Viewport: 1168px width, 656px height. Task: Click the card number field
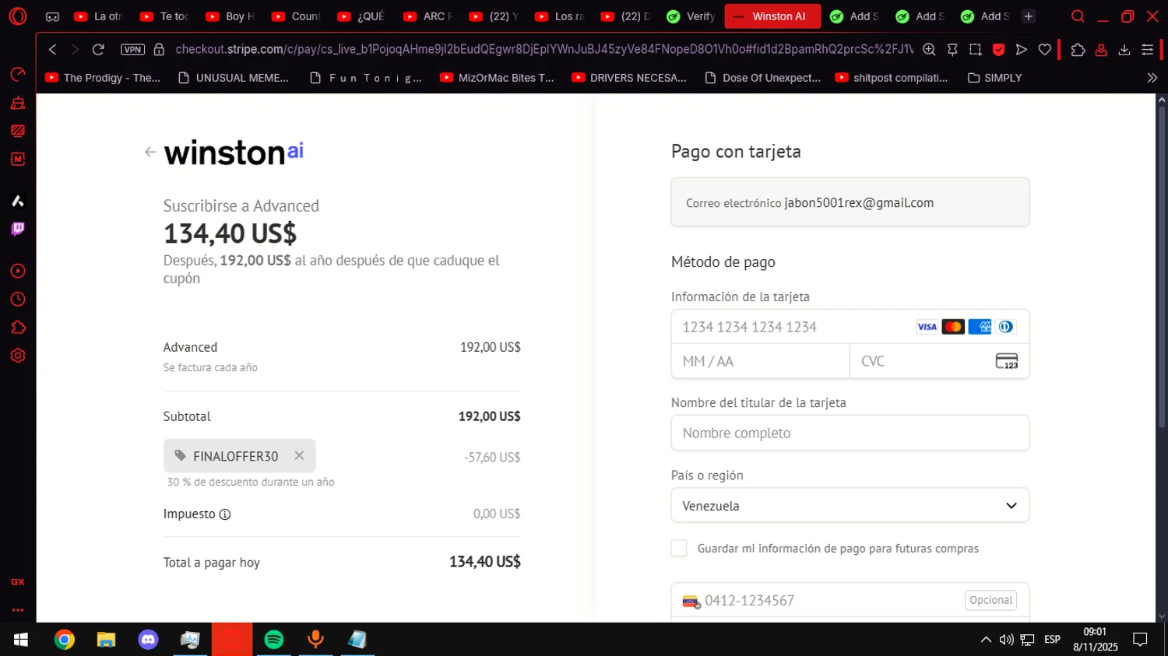click(850, 327)
